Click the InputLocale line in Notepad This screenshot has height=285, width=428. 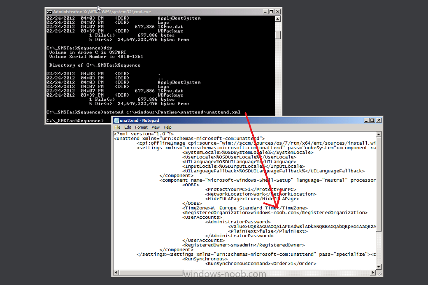[x=244, y=167]
